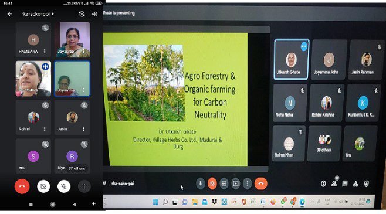This screenshot has height=214, width=386.
Task: Select the Joyamma John participant tile
Action: [x=329, y=59]
